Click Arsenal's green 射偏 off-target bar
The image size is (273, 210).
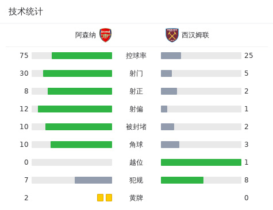75,109
